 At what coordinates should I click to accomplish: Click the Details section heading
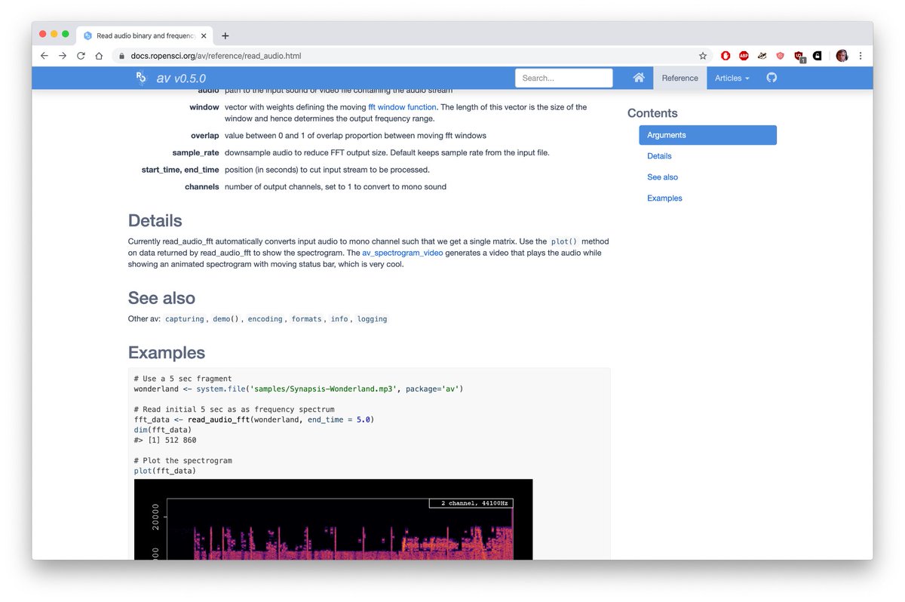point(155,221)
